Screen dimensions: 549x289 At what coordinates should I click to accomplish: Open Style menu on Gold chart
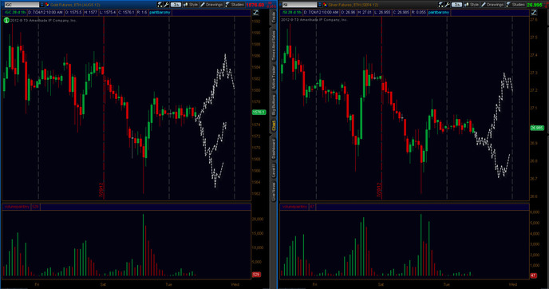click(191, 5)
